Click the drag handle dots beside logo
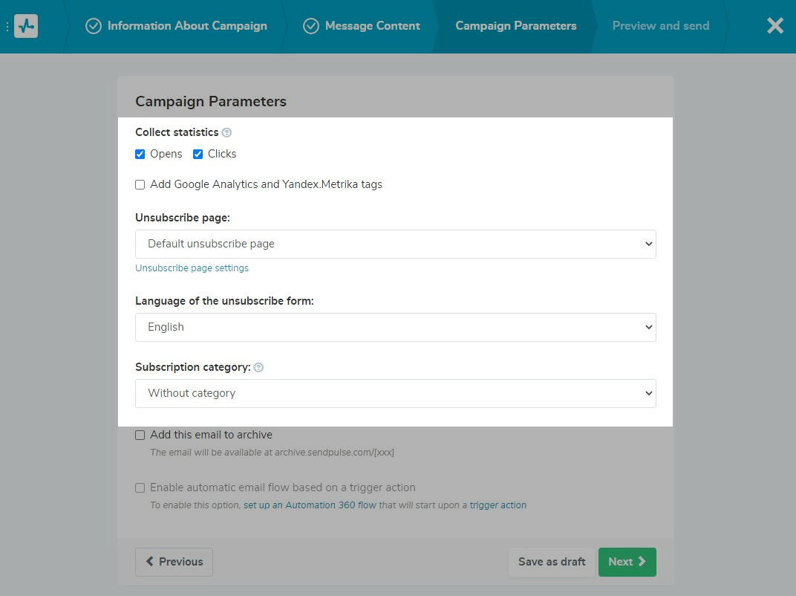 point(7,26)
